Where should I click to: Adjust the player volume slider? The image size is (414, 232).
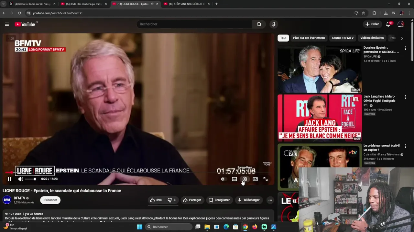point(30,179)
